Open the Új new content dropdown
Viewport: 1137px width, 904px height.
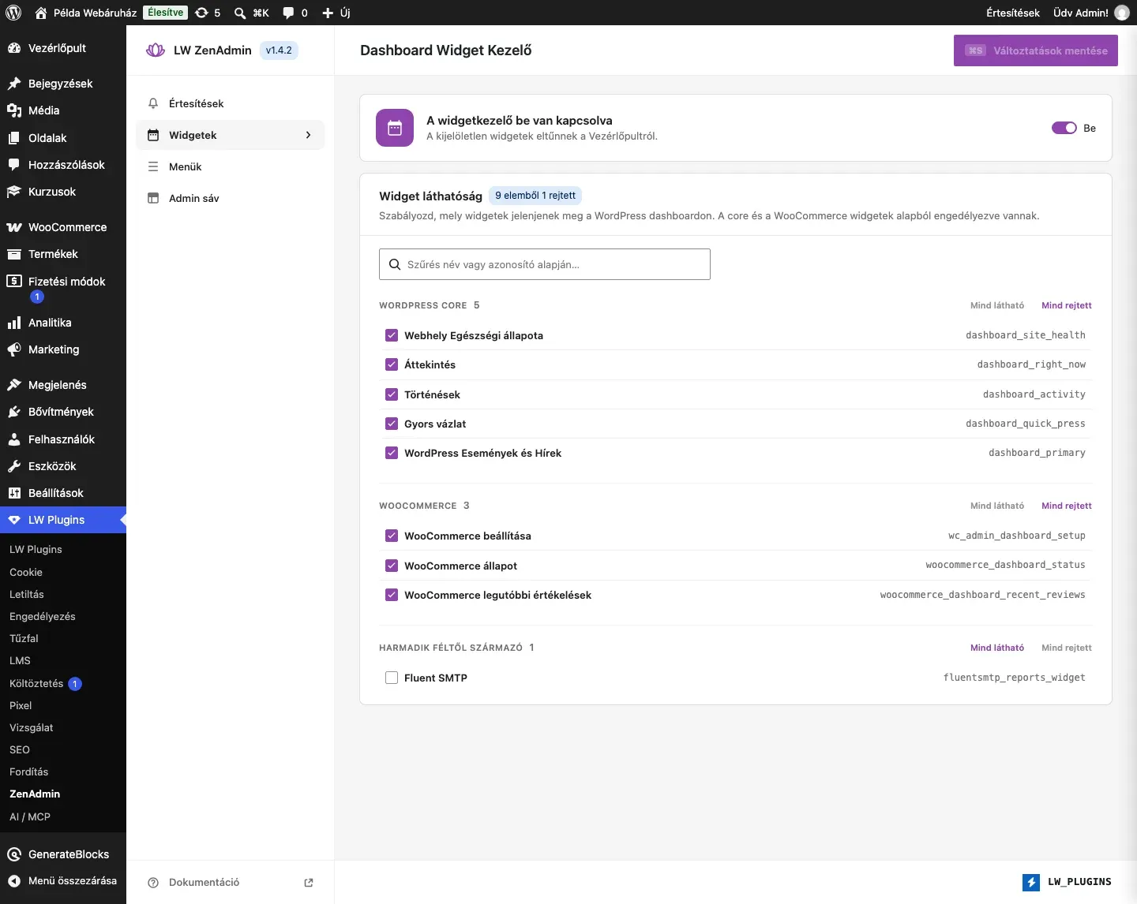point(336,13)
